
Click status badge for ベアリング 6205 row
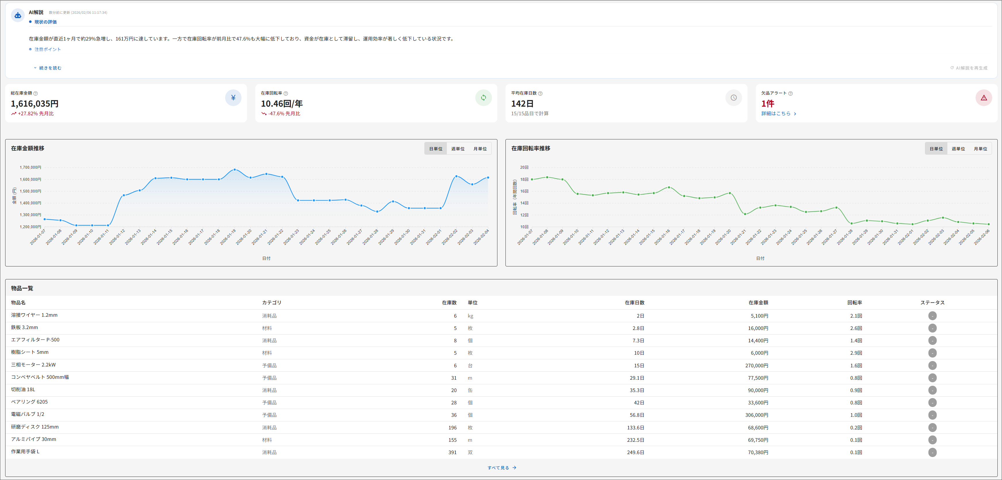[932, 403]
